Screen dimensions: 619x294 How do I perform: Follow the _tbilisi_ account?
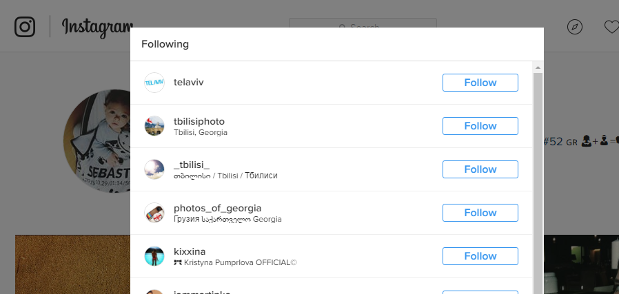point(480,169)
